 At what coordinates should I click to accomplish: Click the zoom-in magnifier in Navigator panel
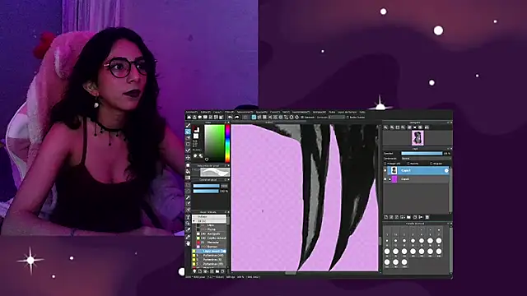pyautogui.click(x=386, y=127)
